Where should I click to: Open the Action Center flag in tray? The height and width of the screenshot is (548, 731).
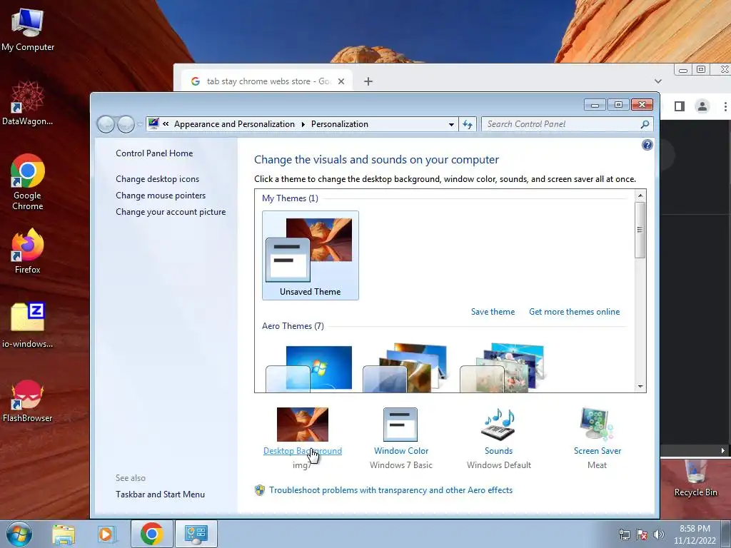click(x=642, y=534)
